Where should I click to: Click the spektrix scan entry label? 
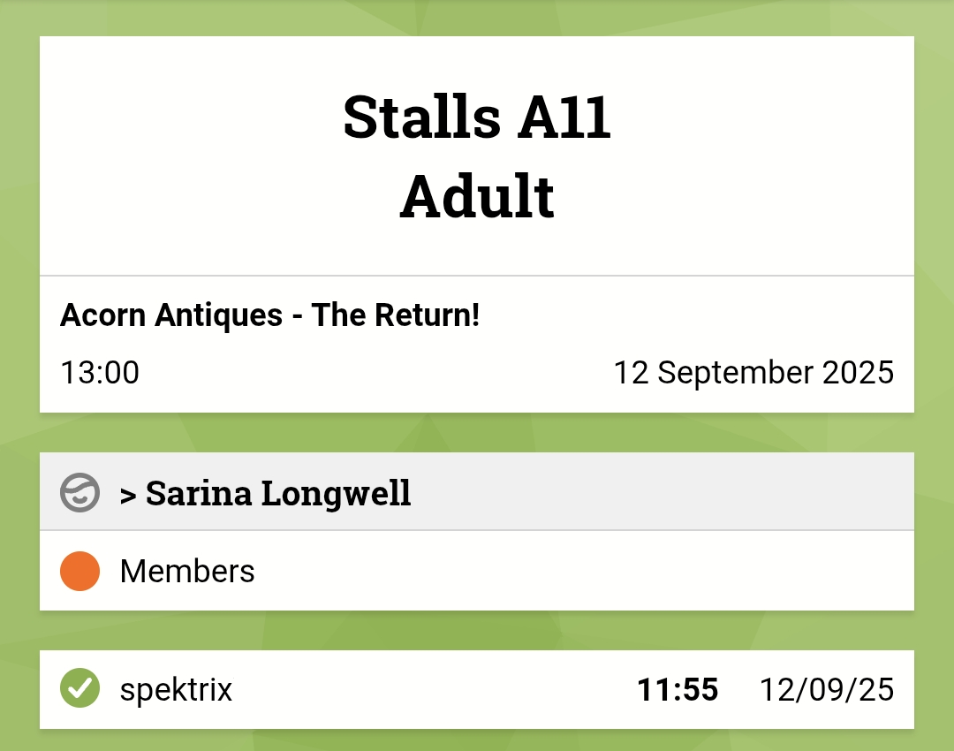coord(176,690)
